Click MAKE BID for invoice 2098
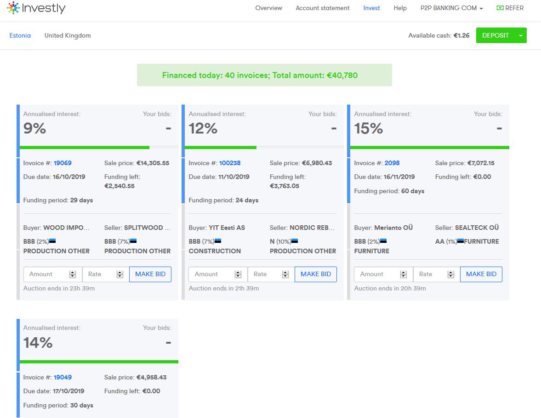 (481, 274)
